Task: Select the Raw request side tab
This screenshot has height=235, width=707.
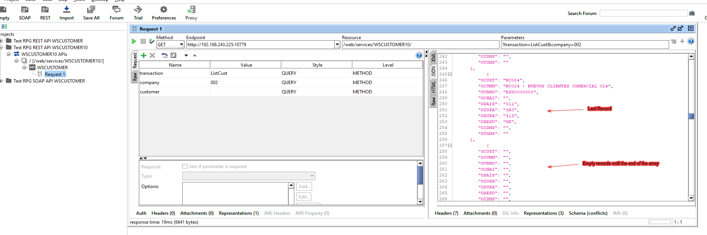Action: (x=135, y=77)
